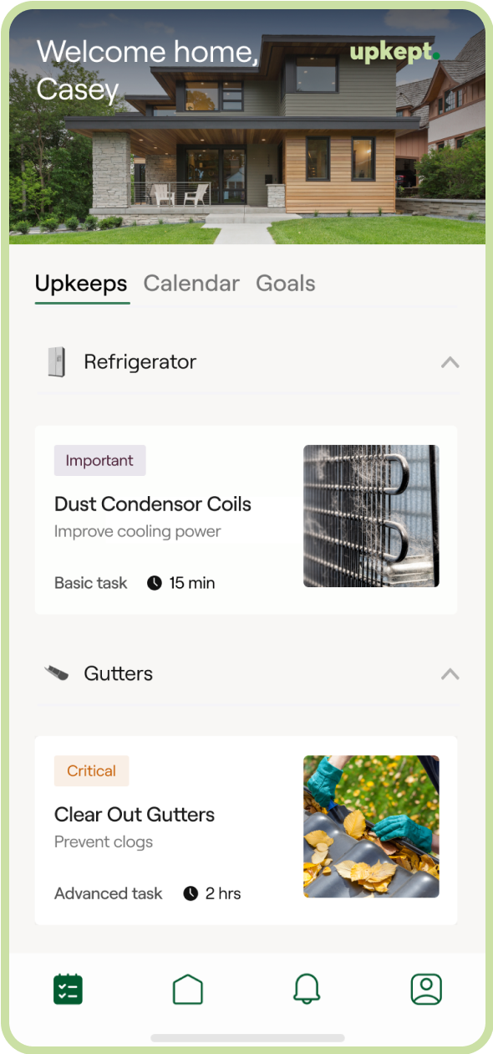Image resolution: width=493 pixels, height=1054 pixels.
Task: Click the clock icon beside 15 min
Action: pos(155,583)
